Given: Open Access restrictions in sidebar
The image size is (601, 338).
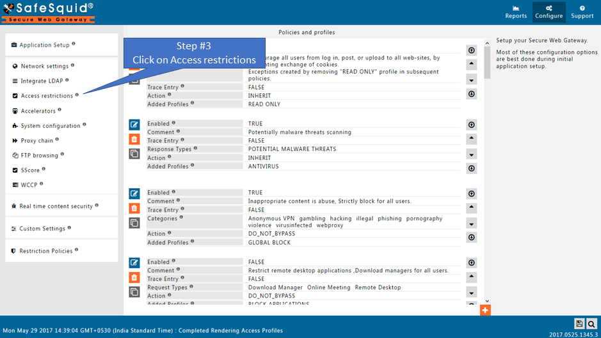Looking at the screenshot, I should (x=47, y=96).
